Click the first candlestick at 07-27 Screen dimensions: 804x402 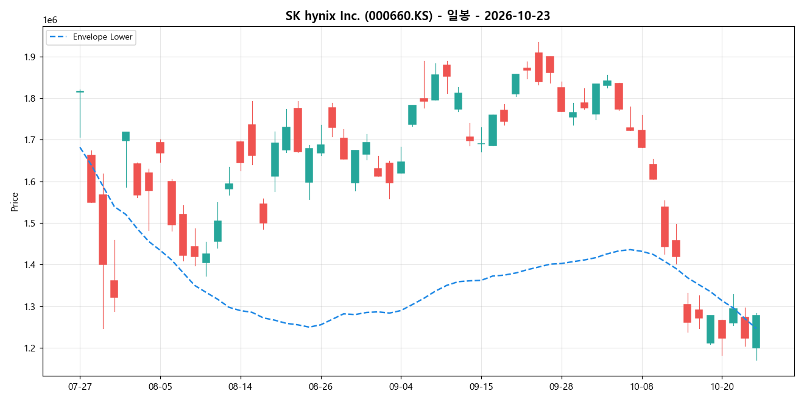pyautogui.click(x=80, y=92)
